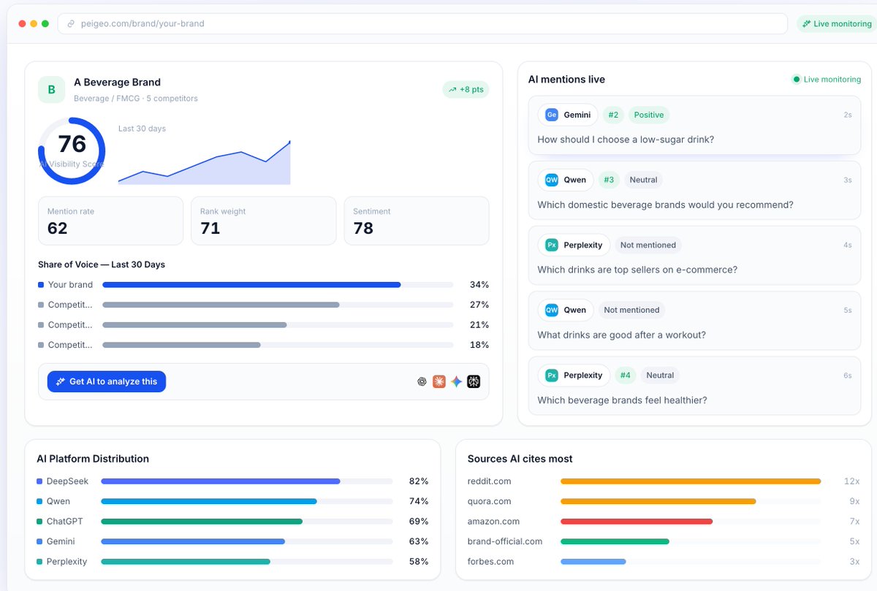Click the trend arrow in +8 pts badge

pos(452,90)
